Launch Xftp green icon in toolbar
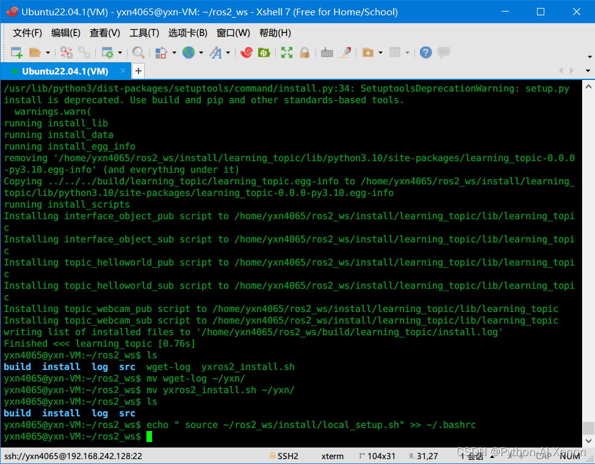The width and height of the screenshot is (595, 464). click(x=264, y=53)
